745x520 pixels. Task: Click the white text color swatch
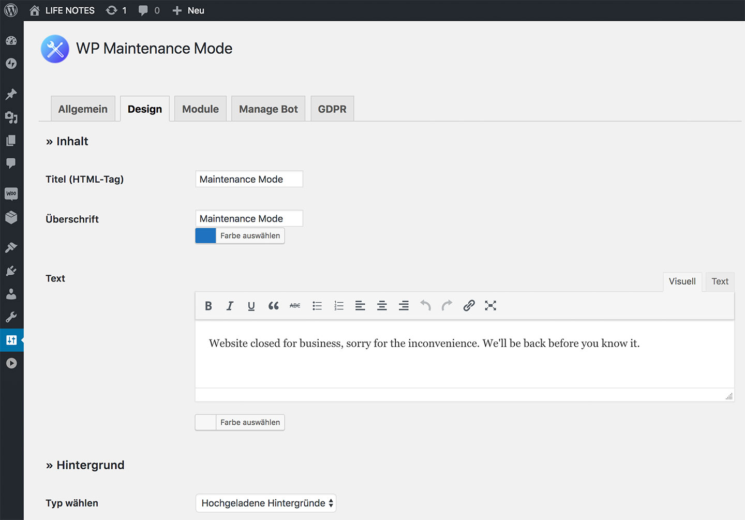(x=206, y=422)
